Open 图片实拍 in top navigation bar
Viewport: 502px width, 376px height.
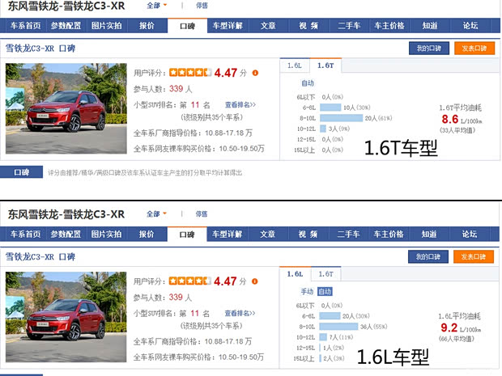[106, 26]
